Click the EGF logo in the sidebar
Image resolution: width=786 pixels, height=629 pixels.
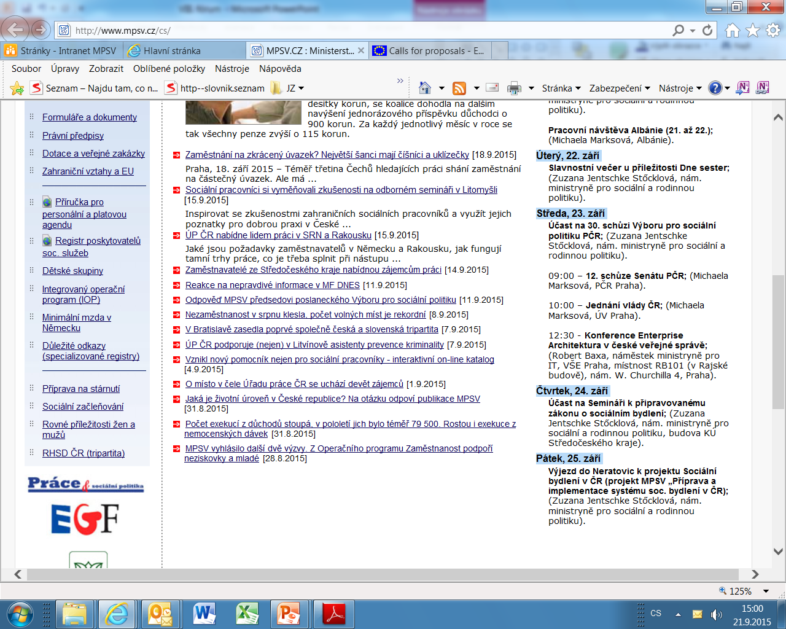pos(84,519)
